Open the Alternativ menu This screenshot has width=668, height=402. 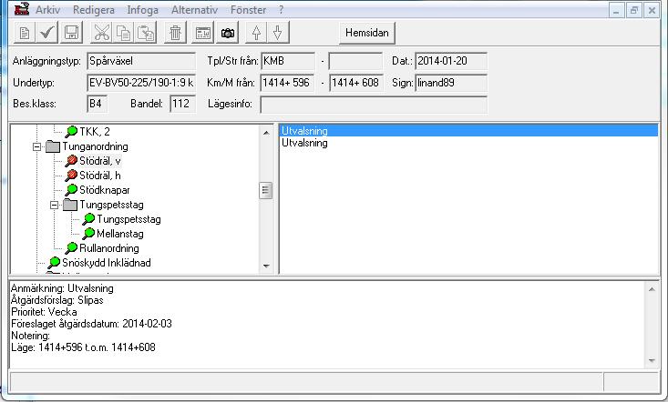tap(195, 10)
